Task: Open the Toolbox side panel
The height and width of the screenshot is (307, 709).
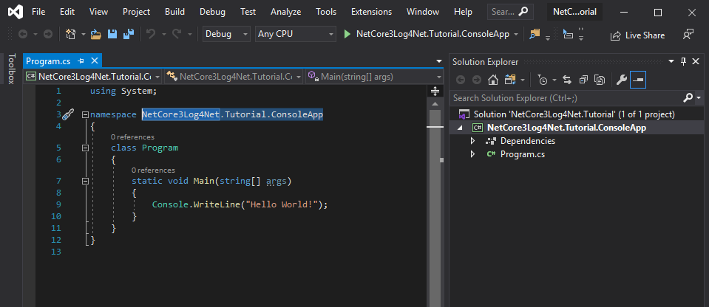Action: point(12,69)
